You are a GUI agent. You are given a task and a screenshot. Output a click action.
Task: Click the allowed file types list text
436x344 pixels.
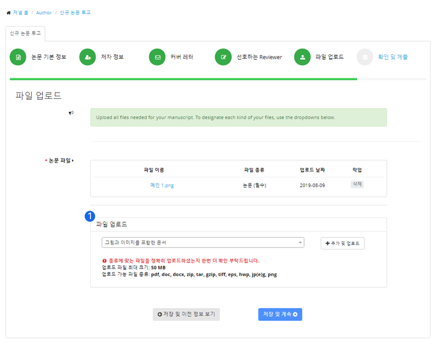(x=214, y=275)
